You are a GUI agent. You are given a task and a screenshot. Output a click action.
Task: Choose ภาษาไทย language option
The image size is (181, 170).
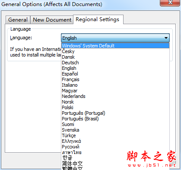[x=115, y=152]
